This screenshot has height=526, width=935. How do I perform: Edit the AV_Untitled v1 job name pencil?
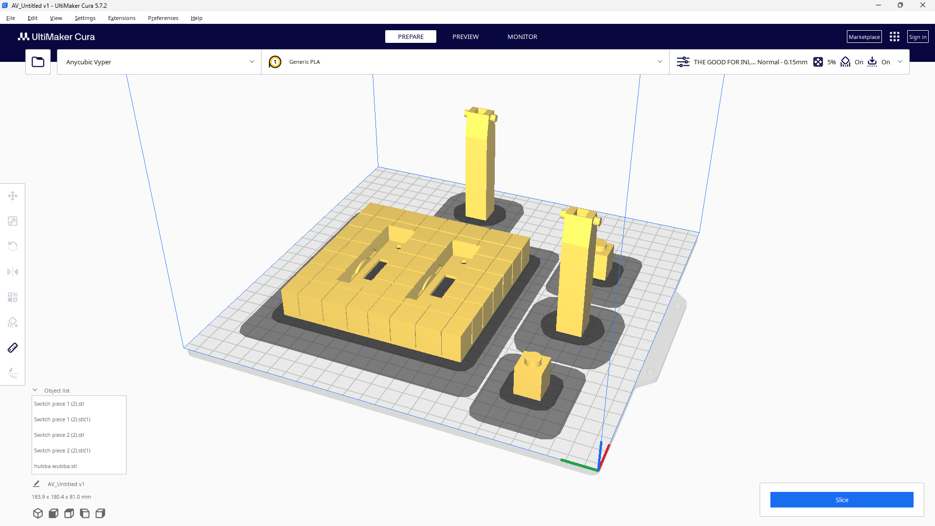tap(36, 484)
